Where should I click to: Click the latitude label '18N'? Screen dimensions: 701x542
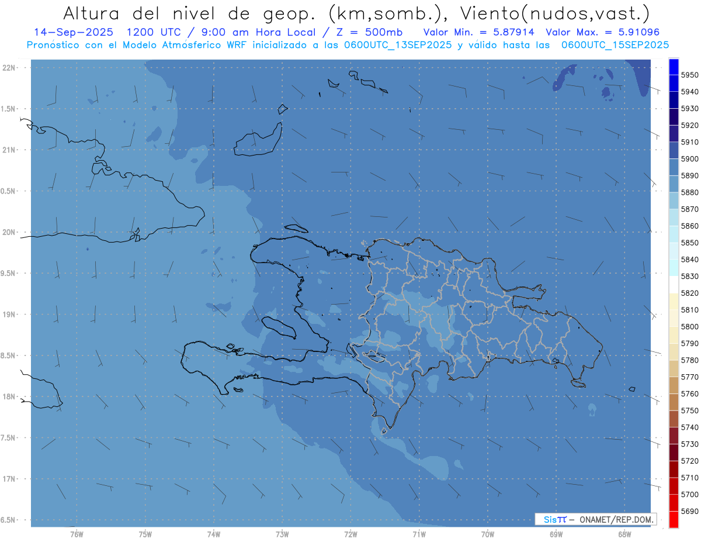click(9, 396)
